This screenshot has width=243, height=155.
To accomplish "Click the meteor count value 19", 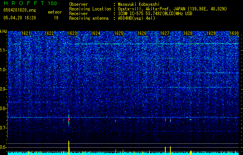I will click(x=56, y=18).
